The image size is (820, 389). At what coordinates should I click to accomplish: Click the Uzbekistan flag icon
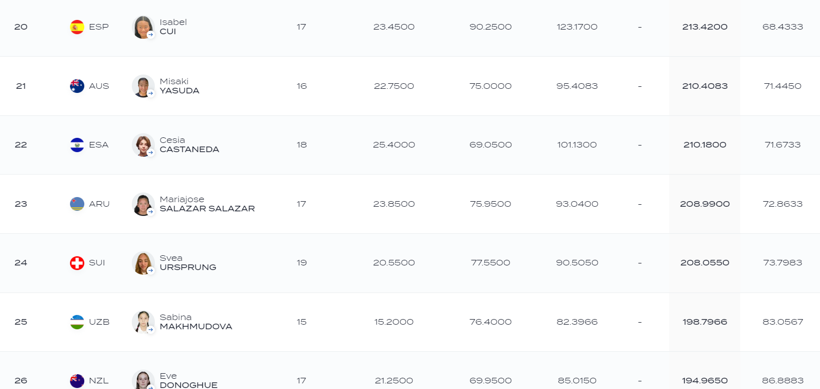[x=77, y=322]
